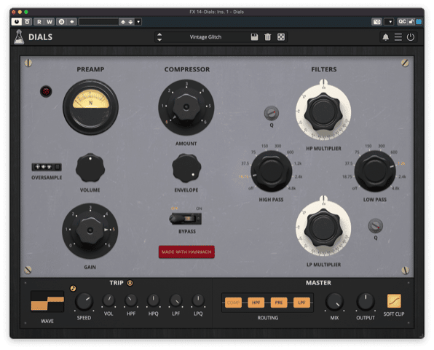
Task: Click the LPF routing block
Action: point(301,303)
